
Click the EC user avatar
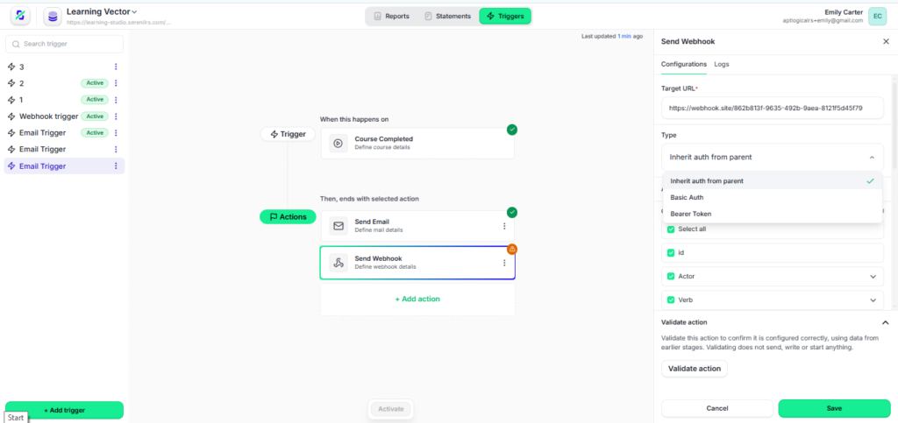(877, 17)
